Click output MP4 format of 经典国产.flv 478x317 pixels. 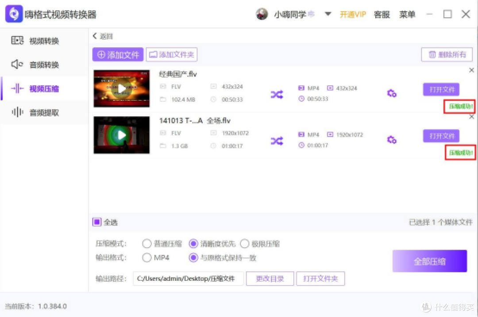(x=313, y=88)
